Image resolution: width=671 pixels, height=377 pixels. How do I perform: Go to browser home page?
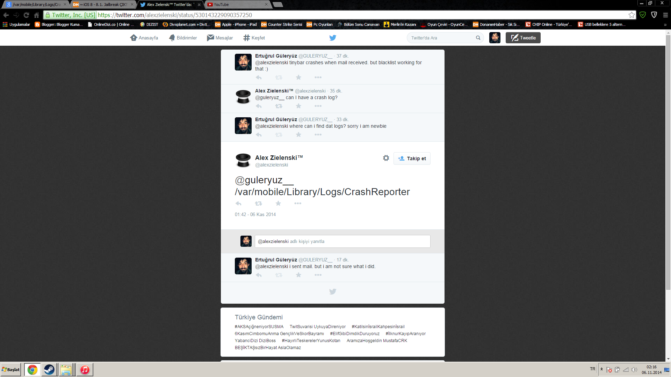(x=36, y=15)
